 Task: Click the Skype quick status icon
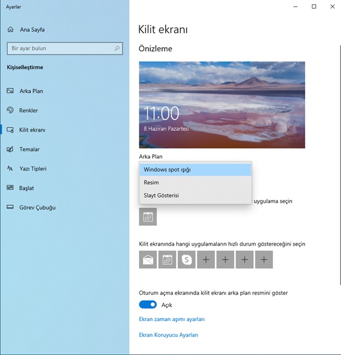187,259
